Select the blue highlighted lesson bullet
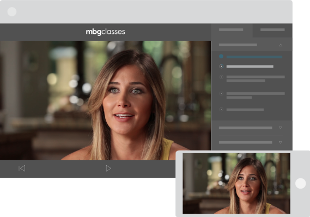The image size is (310, 217). click(x=221, y=56)
